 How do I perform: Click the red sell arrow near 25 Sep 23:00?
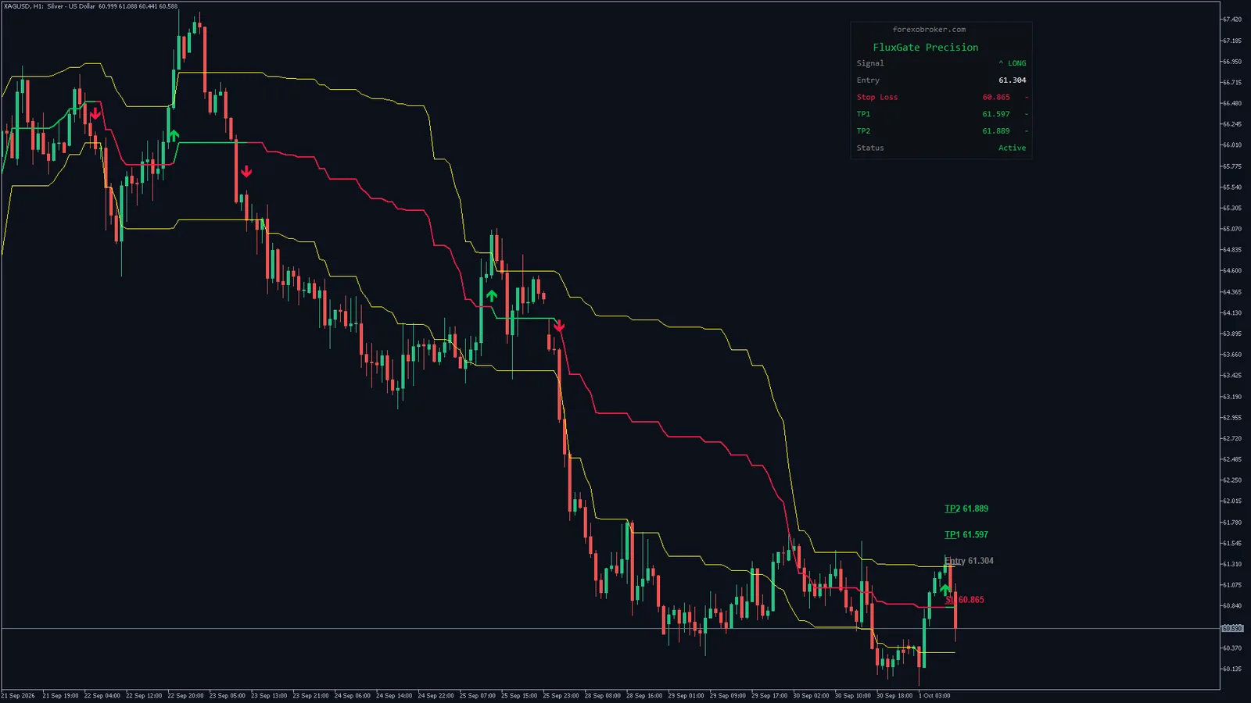(558, 326)
